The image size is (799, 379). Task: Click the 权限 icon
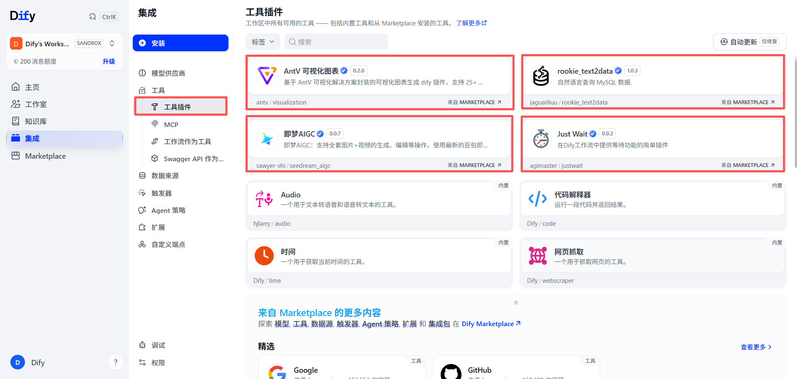(x=142, y=362)
